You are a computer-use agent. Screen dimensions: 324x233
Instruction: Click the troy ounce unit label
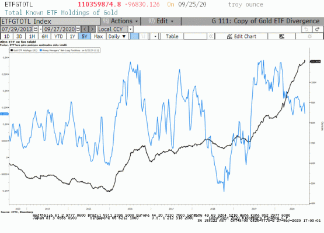[245, 4]
